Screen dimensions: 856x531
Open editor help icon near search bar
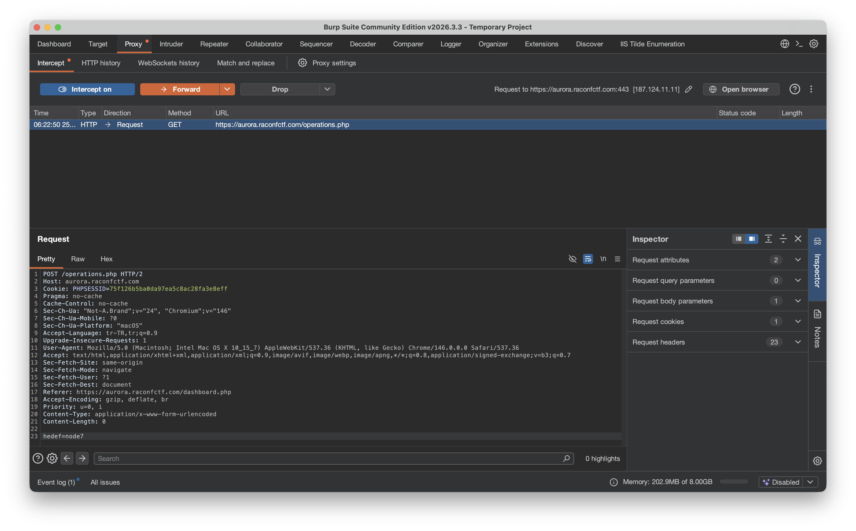tap(38, 458)
